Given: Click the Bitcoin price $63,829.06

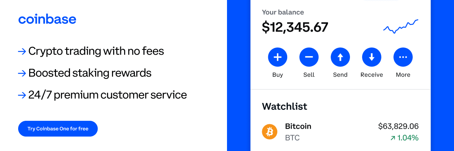Looking at the screenshot, I should (x=398, y=126).
